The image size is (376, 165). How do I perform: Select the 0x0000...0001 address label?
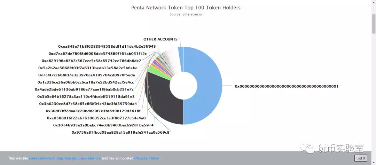(x=286, y=86)
